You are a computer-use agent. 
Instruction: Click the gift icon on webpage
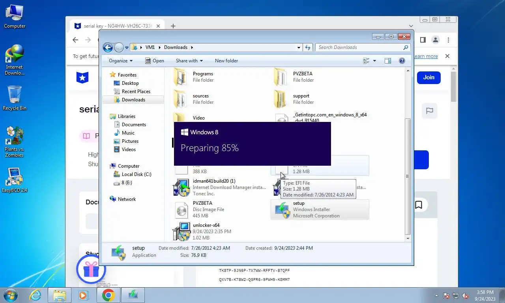[x=91, y=269]
